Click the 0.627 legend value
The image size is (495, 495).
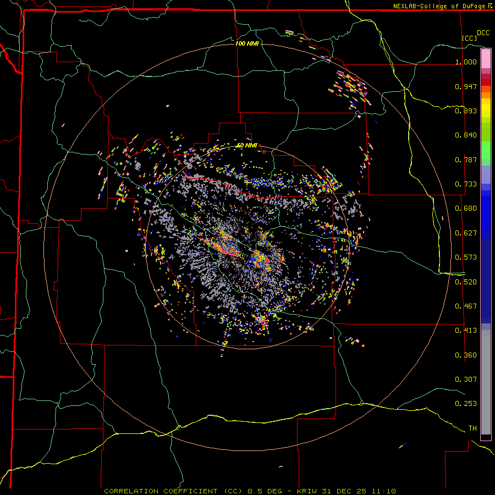[466, 233]
